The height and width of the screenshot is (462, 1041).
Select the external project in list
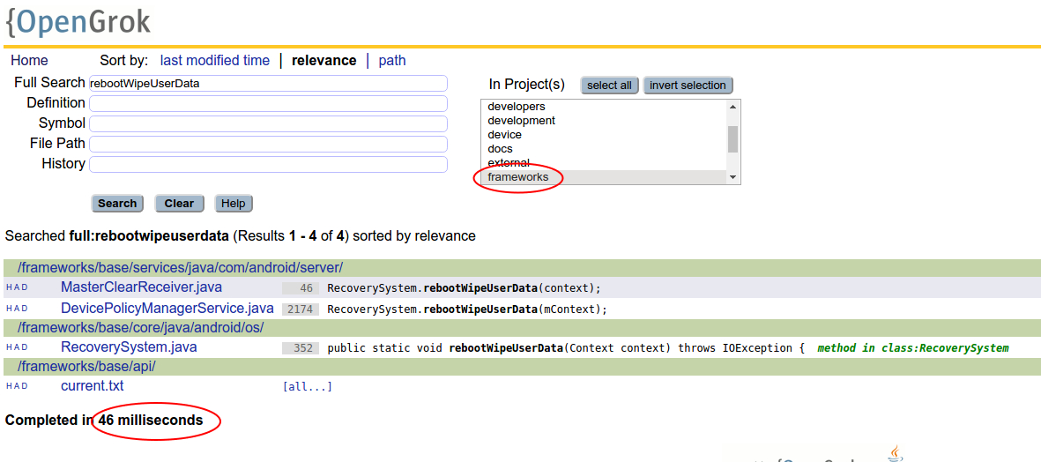coord(509,163)
